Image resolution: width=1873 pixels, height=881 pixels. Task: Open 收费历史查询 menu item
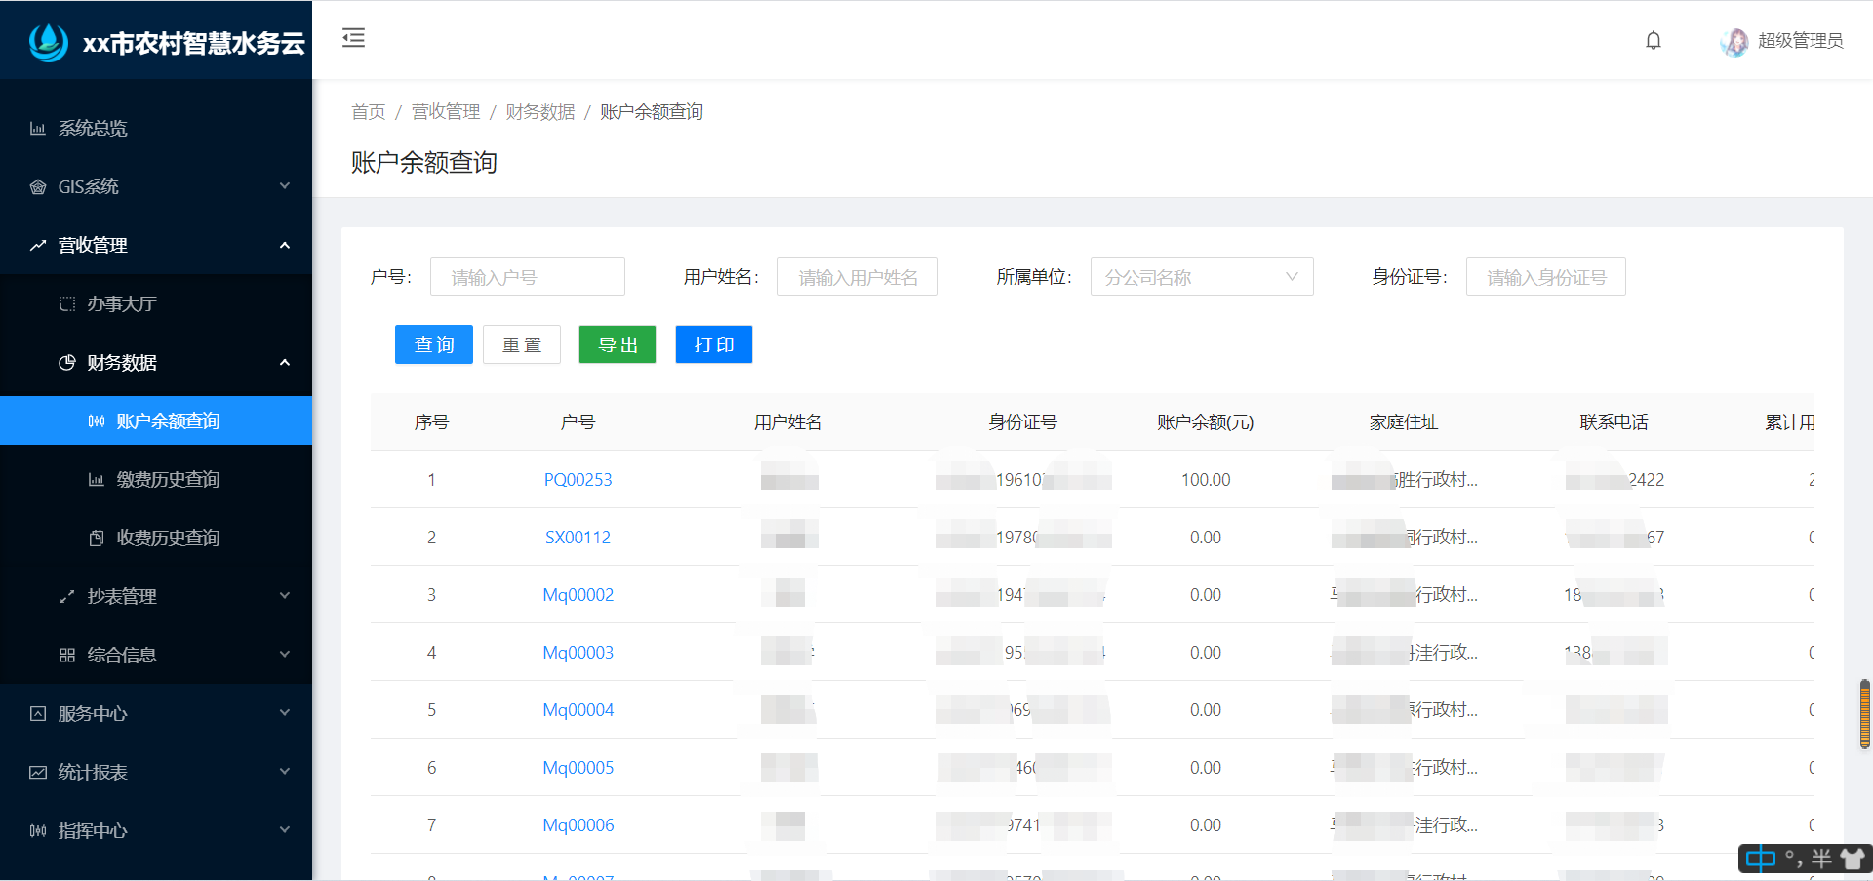click(156, 538)
